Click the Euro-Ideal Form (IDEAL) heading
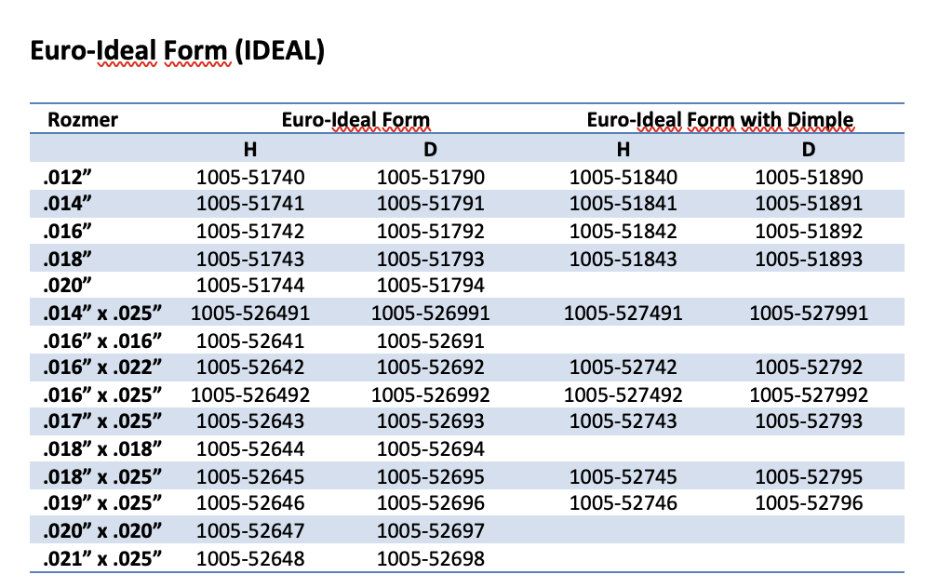925x588 pixels. coord(177,51)
